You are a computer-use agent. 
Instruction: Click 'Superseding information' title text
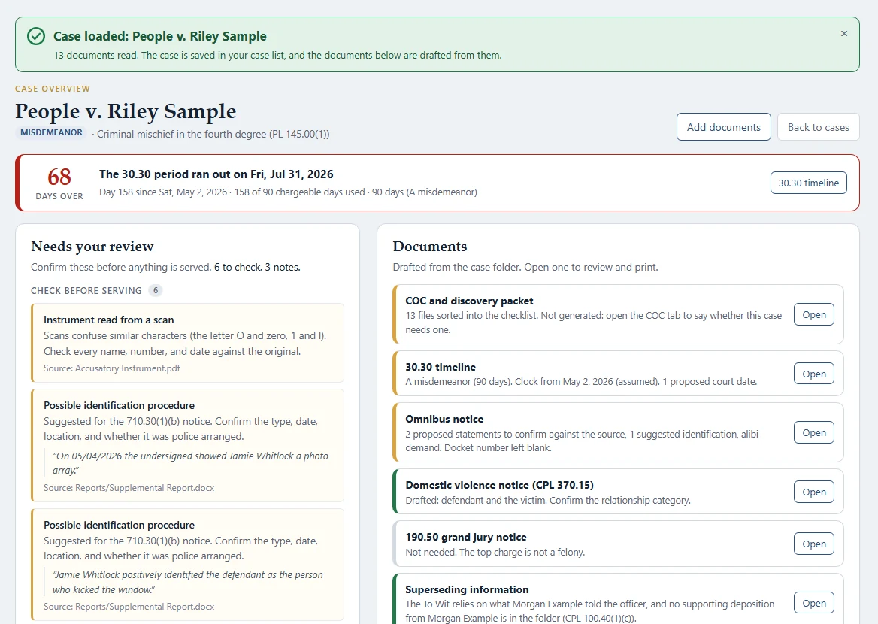pos(467,590)
